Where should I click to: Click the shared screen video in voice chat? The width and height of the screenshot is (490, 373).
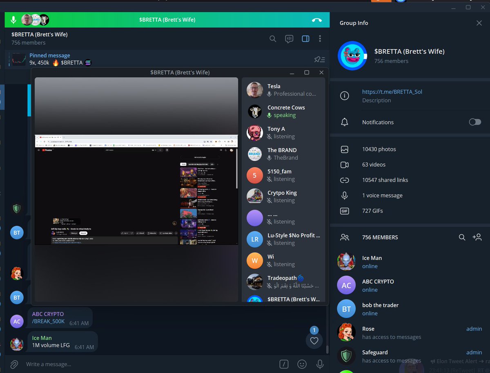pos(136,190)
